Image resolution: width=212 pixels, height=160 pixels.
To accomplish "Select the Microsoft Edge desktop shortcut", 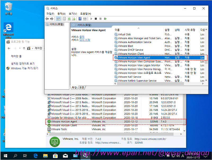I will click(x=8, y=30).
